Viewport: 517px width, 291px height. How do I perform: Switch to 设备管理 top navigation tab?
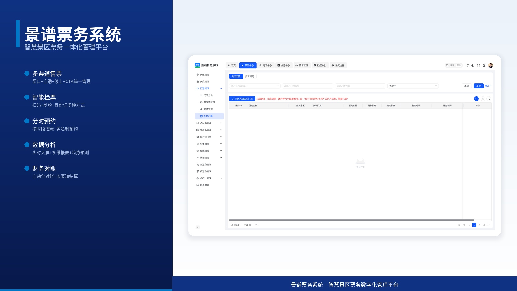(302, 65)
